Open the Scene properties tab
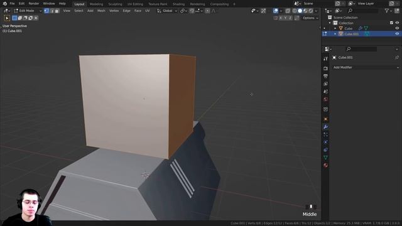The image size is (402, 226). [x=325, y=92]
